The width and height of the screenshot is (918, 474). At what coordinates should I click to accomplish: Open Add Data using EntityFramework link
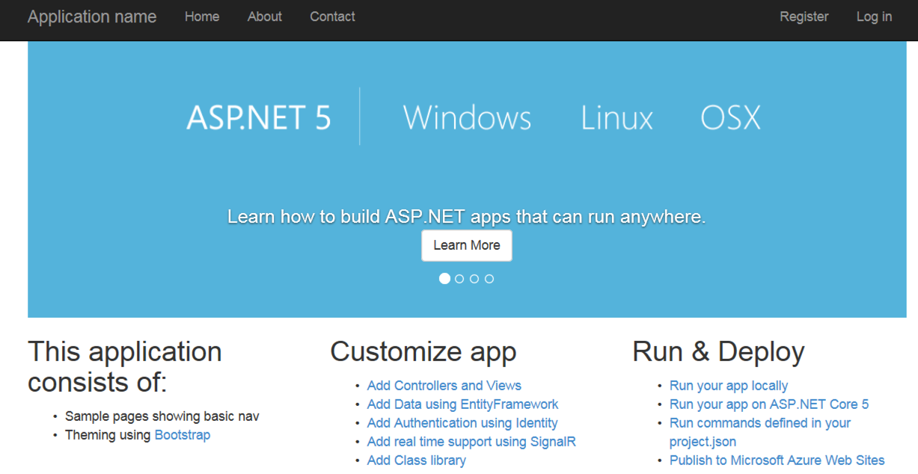tap(463, 404)
